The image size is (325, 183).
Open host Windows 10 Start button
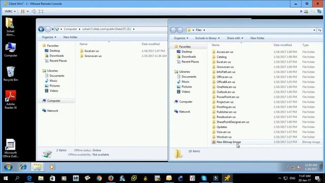coord(6,178)
